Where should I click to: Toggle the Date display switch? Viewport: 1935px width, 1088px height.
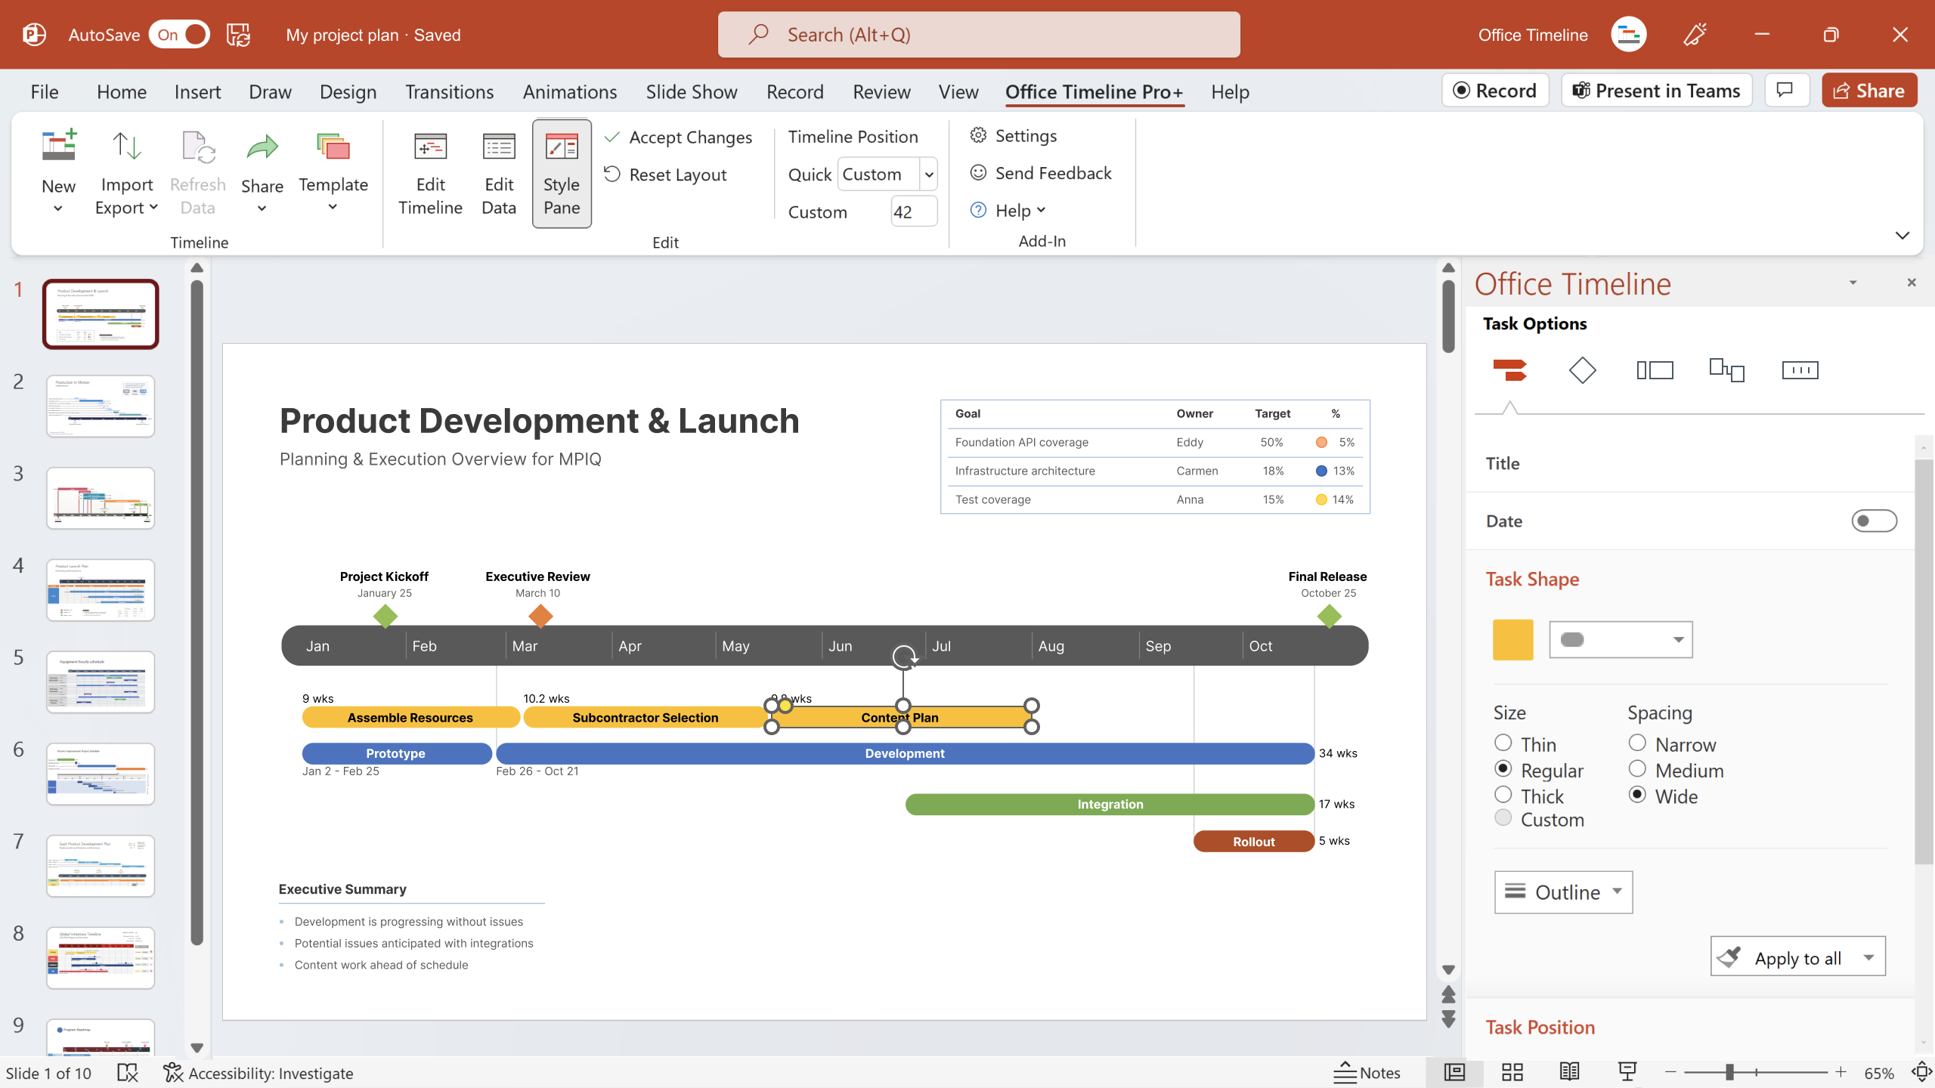point(1875,521)
